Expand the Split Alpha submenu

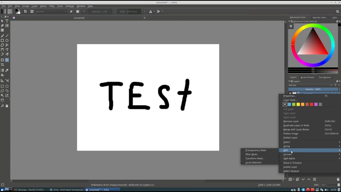[x=310, y=158]
